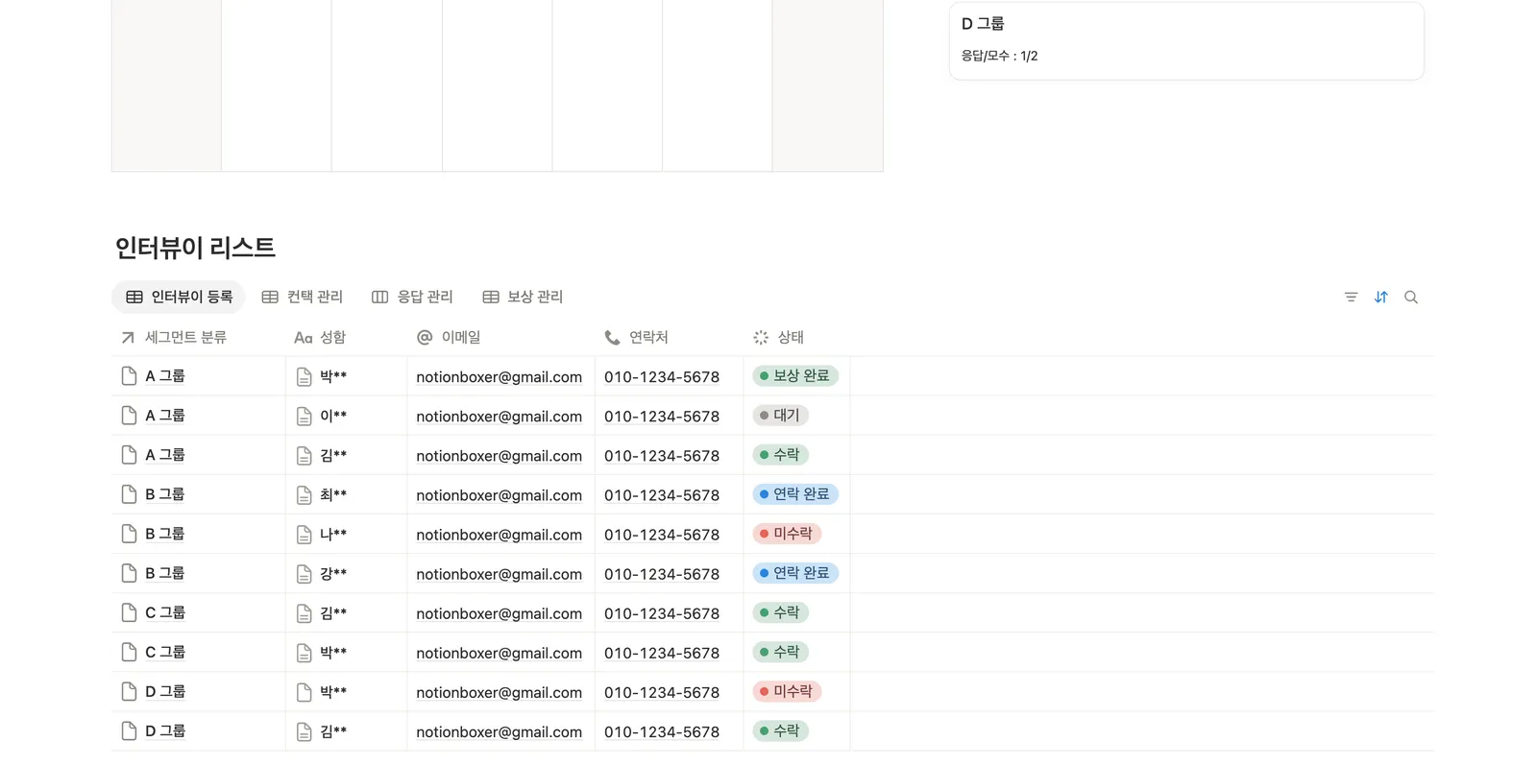The width and height of the screenshot is (1537, 765).
Task: Open the filter icon in the database toolbar
Action: tap(1351, 298)
